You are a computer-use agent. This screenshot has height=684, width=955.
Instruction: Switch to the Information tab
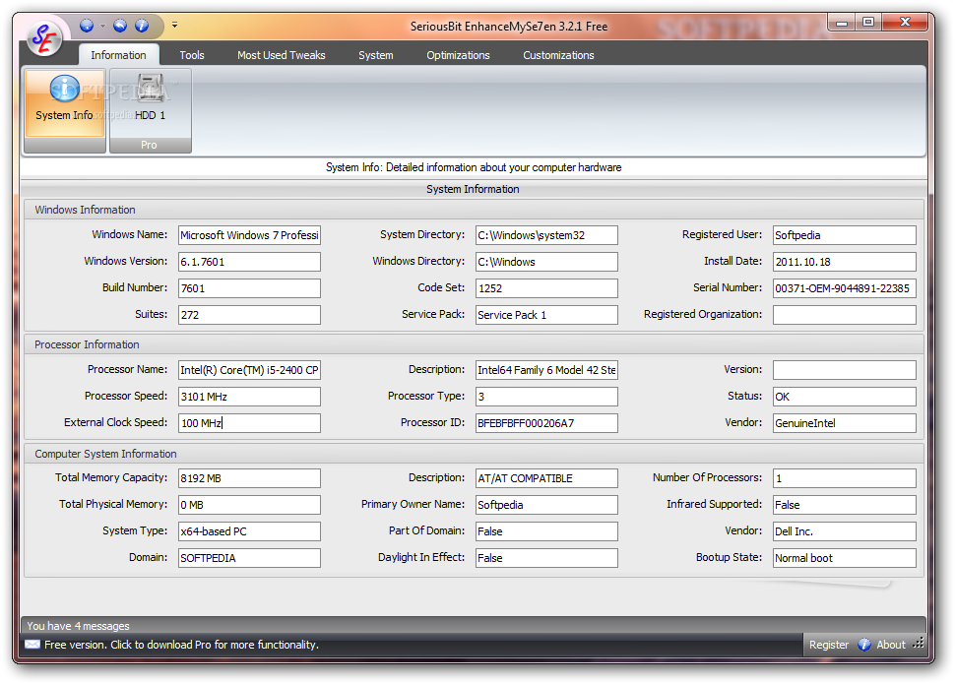coord(118,55)
